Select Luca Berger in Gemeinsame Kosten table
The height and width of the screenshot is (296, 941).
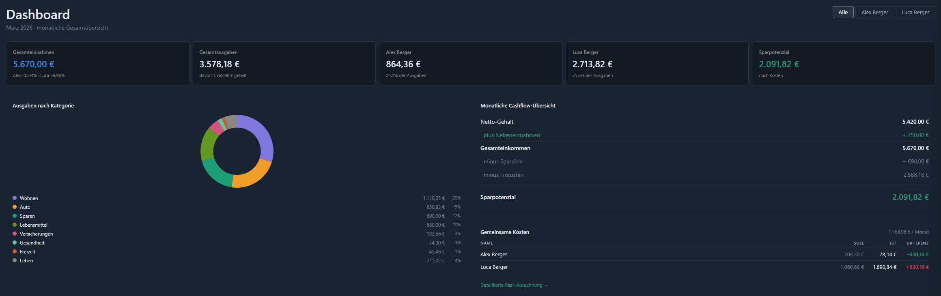(494, 267)
